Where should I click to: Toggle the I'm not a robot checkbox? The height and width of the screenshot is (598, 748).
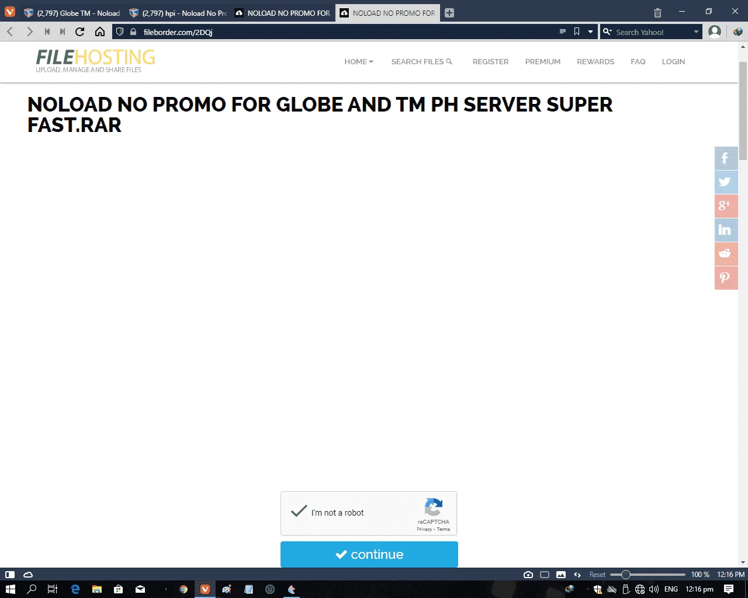pos(299,512)
